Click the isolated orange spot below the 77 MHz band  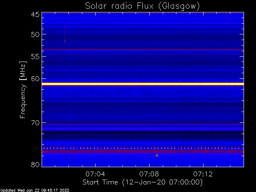pos(157,156)
